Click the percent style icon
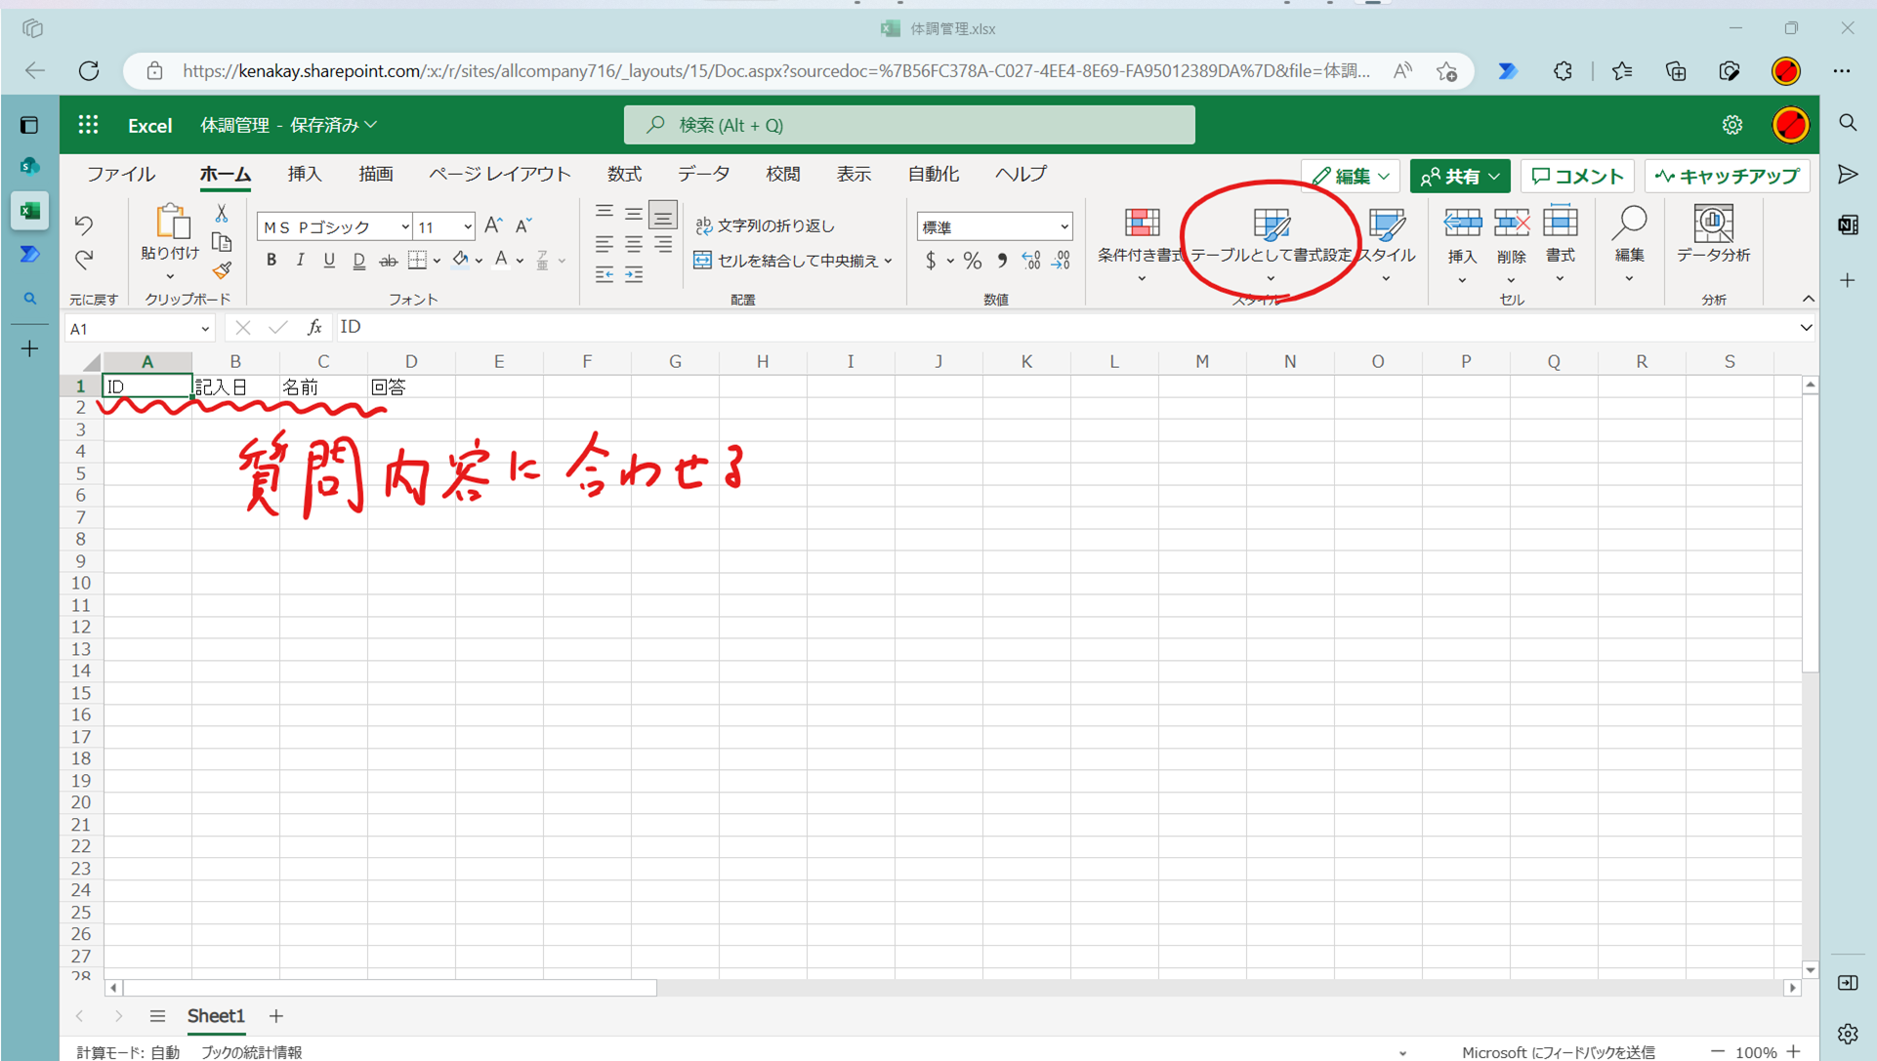The width and height of the screenshot is (1877, 1061). click(x=972, y=261)
